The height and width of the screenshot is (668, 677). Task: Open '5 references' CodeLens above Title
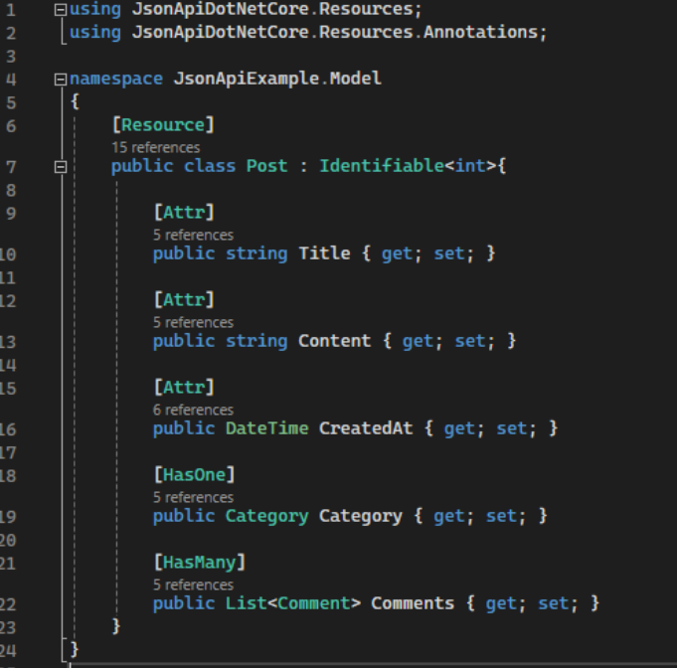[x=193, y=235]
